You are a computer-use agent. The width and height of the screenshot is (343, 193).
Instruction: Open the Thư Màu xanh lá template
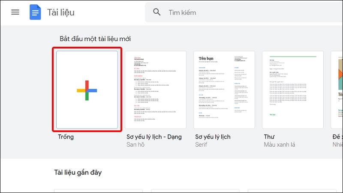[293, 90]
